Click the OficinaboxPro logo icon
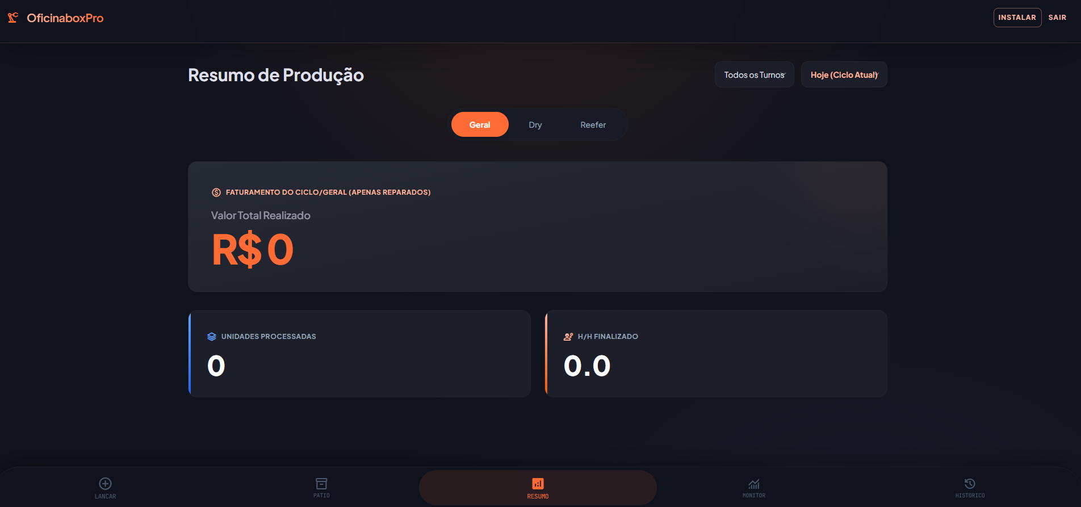Viewport: 1081px width, 507px height. pyautogui.click(x=12, y=17)
